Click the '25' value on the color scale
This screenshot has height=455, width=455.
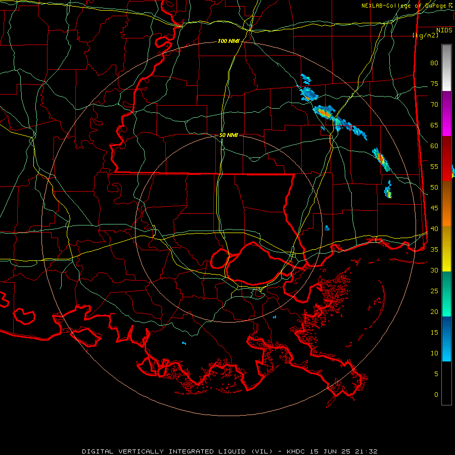[434, 291]
